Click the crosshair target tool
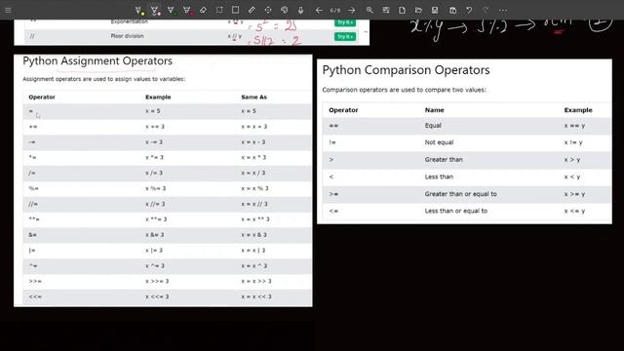The width and height of the screenshot is (624, 351). pyautogui.click(x=268, y=10)
